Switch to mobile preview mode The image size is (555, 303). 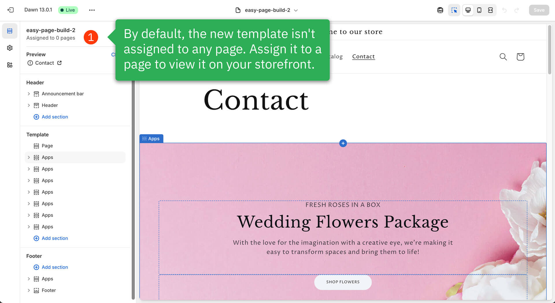click(x=479, y=10)
